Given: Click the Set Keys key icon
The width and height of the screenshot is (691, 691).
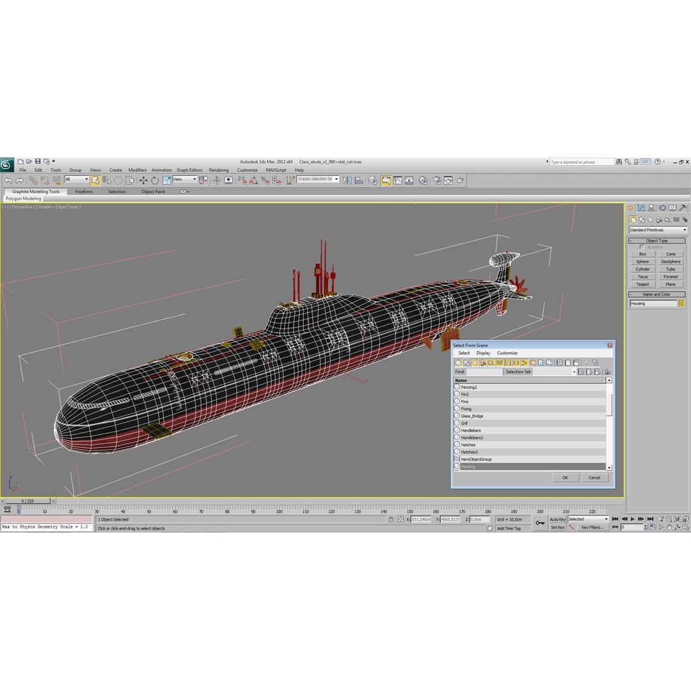Looking at the screenshot, I should click(540, 523).
